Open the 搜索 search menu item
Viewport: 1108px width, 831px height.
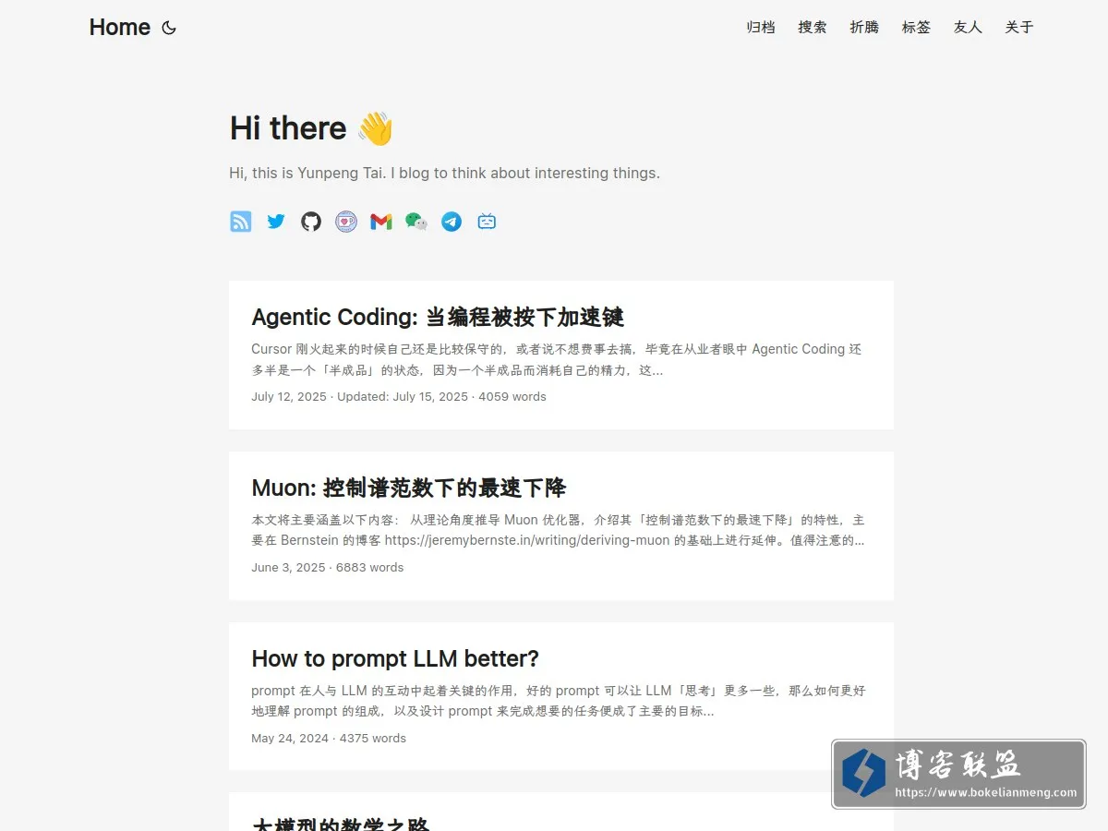pos(813,28)
